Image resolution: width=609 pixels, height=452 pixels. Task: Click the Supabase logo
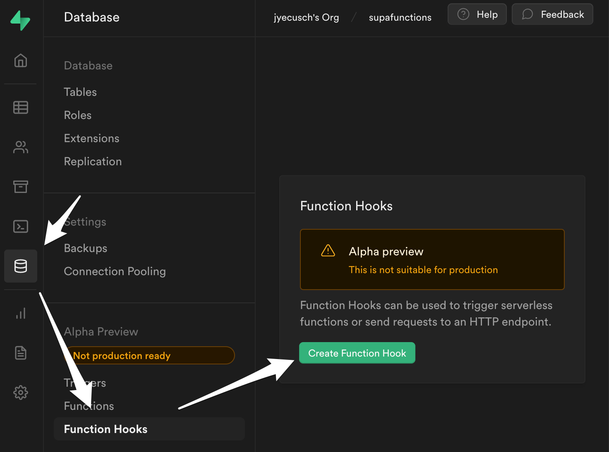click(x=20, y=20)
